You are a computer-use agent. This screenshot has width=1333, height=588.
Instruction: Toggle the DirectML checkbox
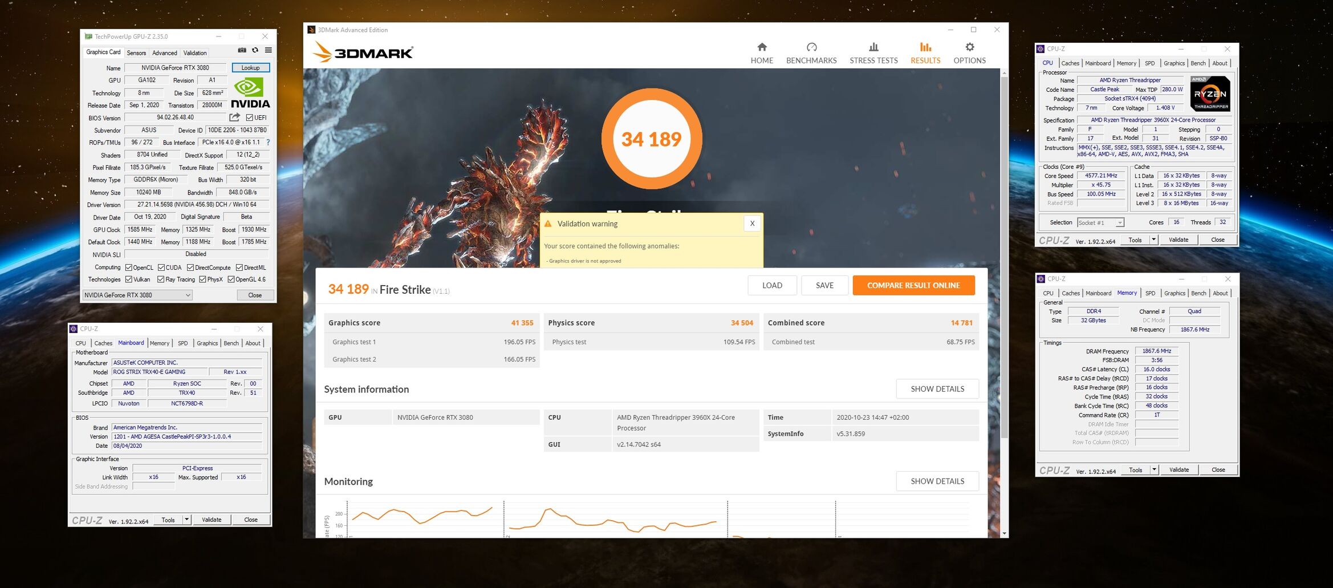point(239,267)
